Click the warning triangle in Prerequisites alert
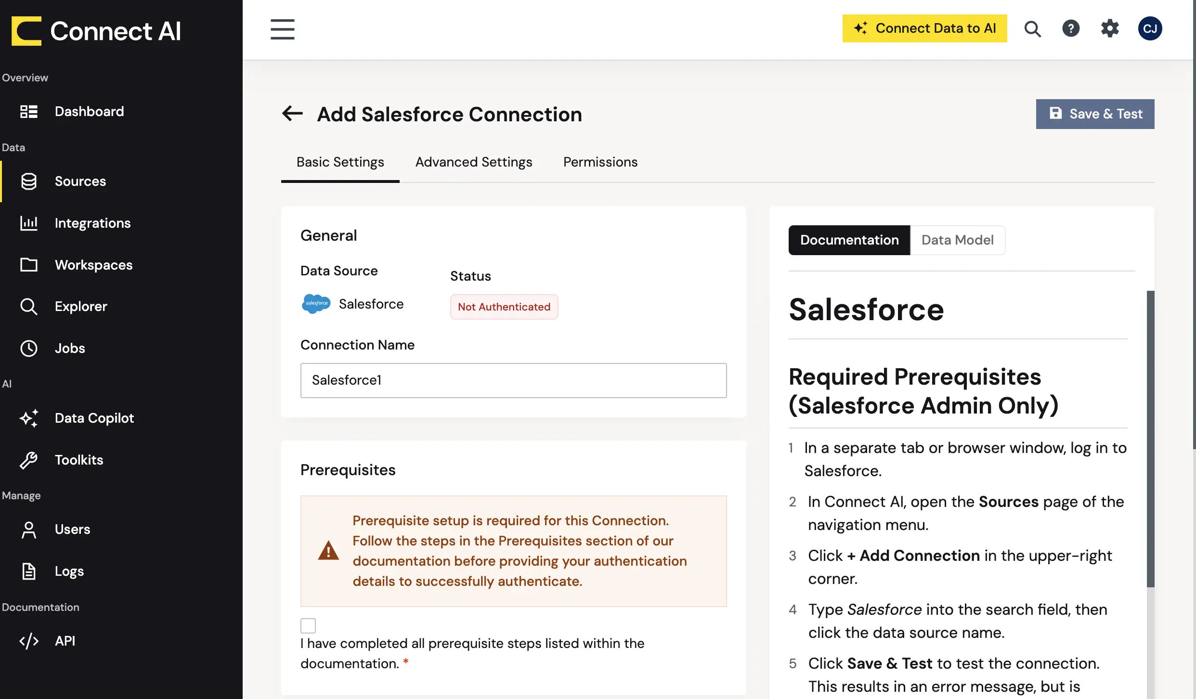The image size is (1196, 699). [328, 551]
